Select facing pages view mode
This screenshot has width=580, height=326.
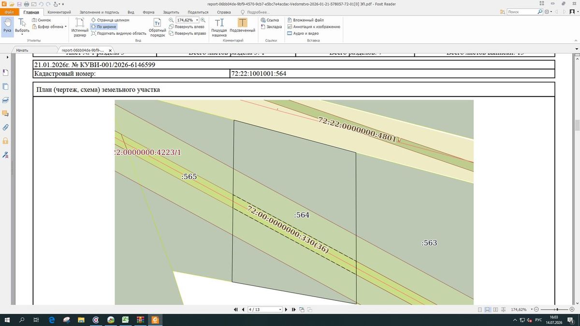pos(495,309)
